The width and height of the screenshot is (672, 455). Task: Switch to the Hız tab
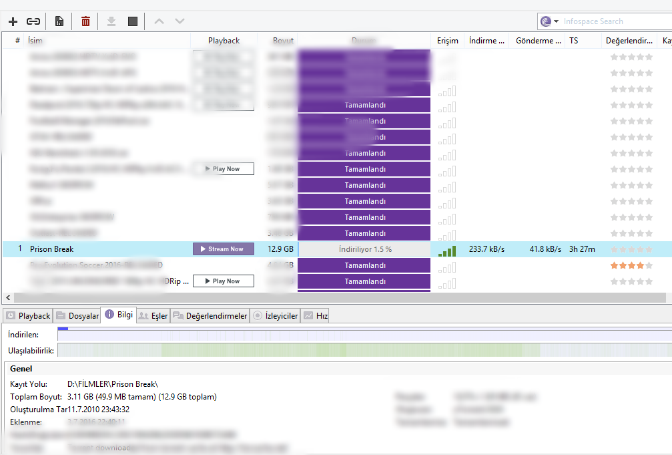pyautogui.click(x=315, y=316)
